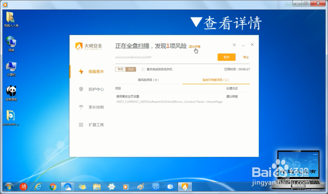The height and width of the screenshot is (194, 328).
Task: Click the player icon in outer title bar
Action: coord(5,4)
